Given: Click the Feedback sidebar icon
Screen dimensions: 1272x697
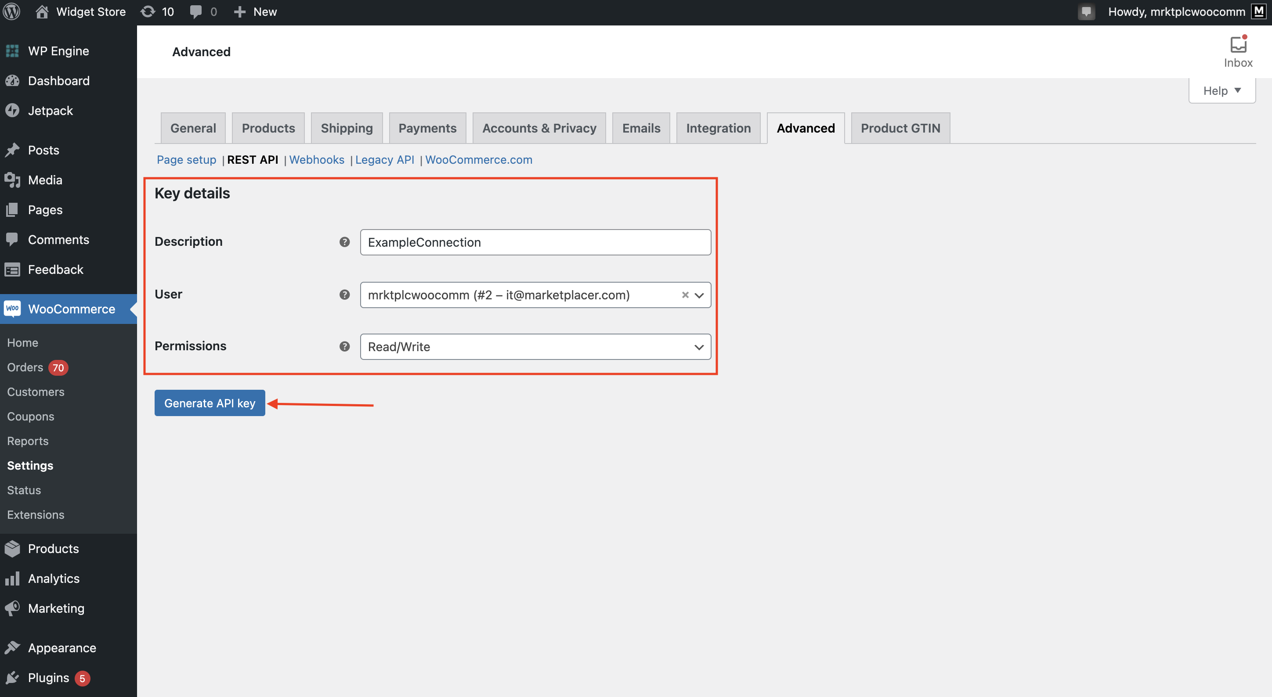Looking at the screenshot, I should click(12, 270).
